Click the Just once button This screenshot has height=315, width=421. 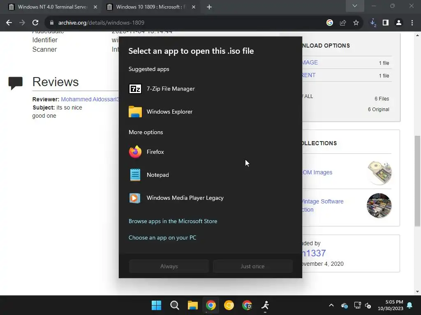tap(253, 266)
